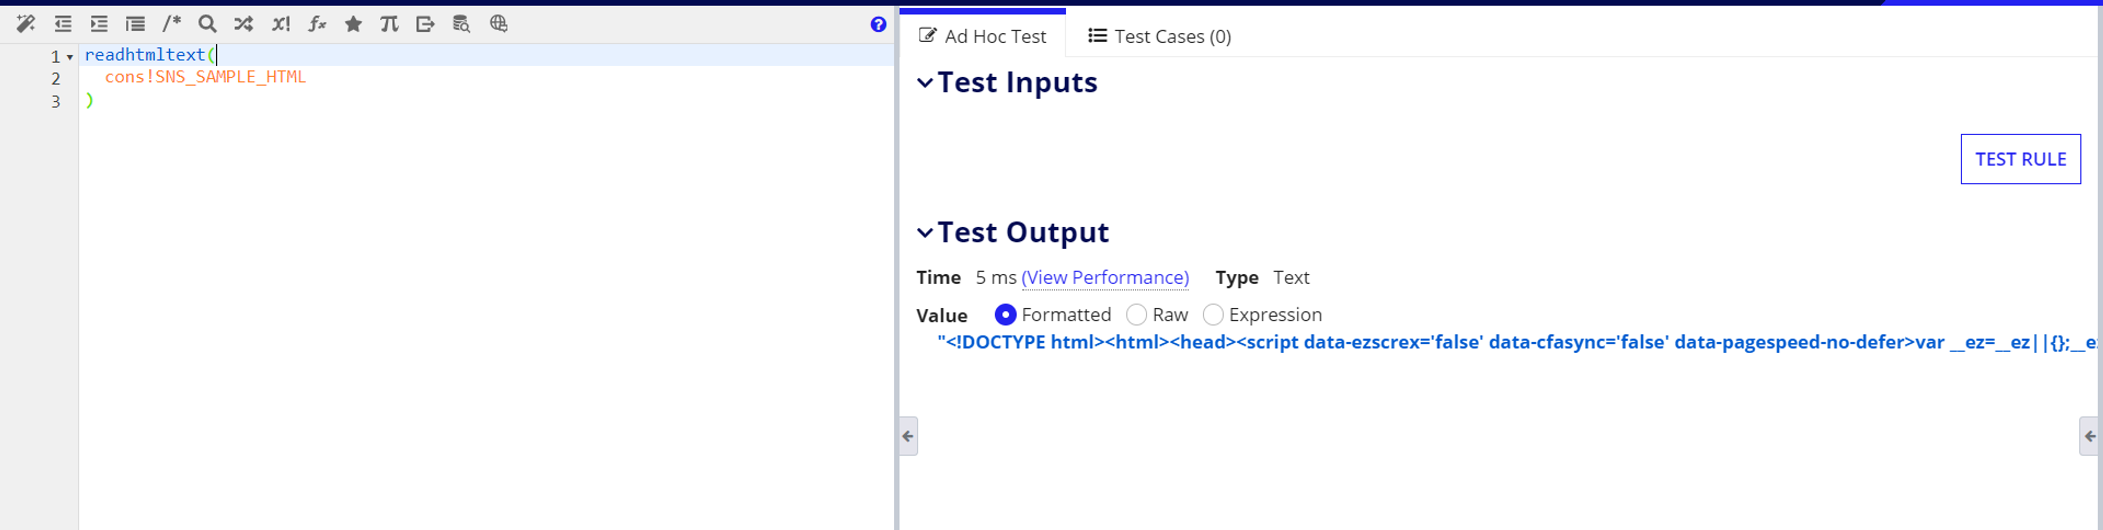Click the Test Inputs heading

(x=1017, y=83)
